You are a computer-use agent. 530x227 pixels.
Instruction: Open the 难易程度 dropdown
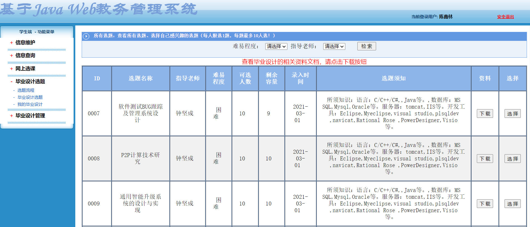tap(276, 46)
